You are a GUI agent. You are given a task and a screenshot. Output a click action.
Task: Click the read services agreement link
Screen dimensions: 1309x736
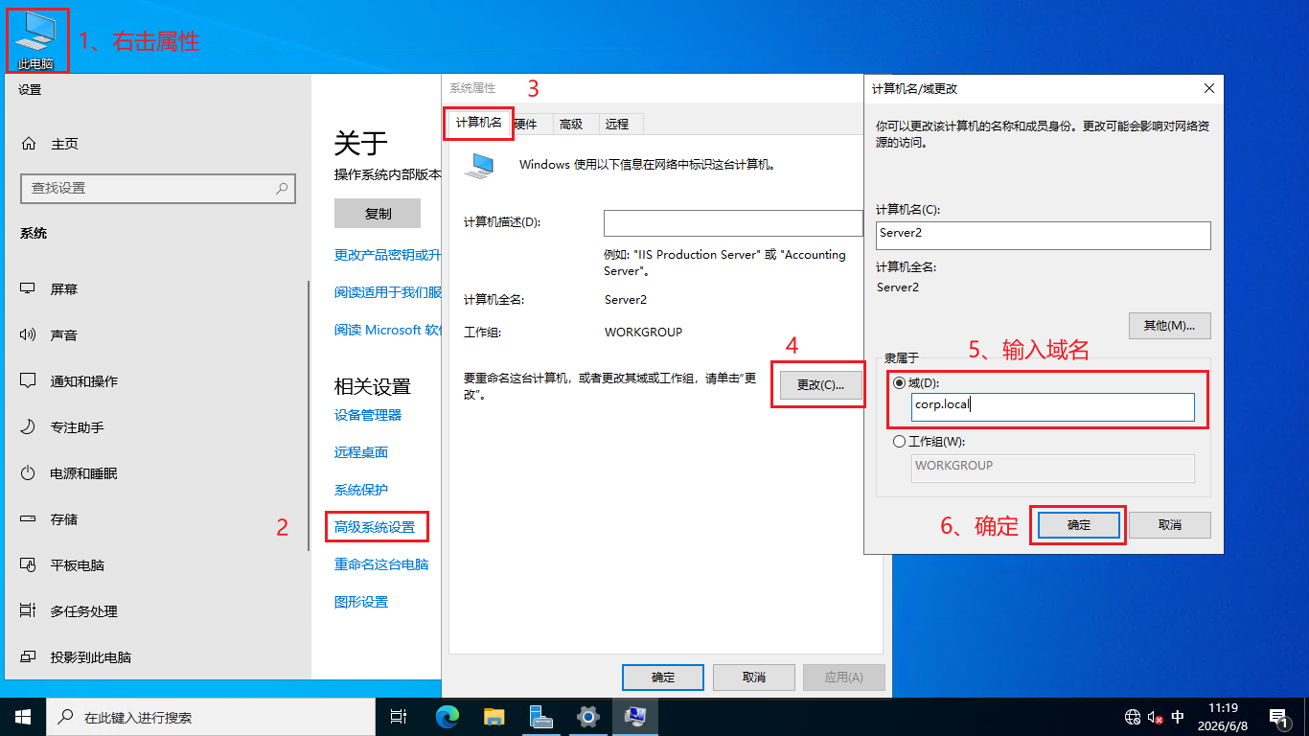pos(388,292)
